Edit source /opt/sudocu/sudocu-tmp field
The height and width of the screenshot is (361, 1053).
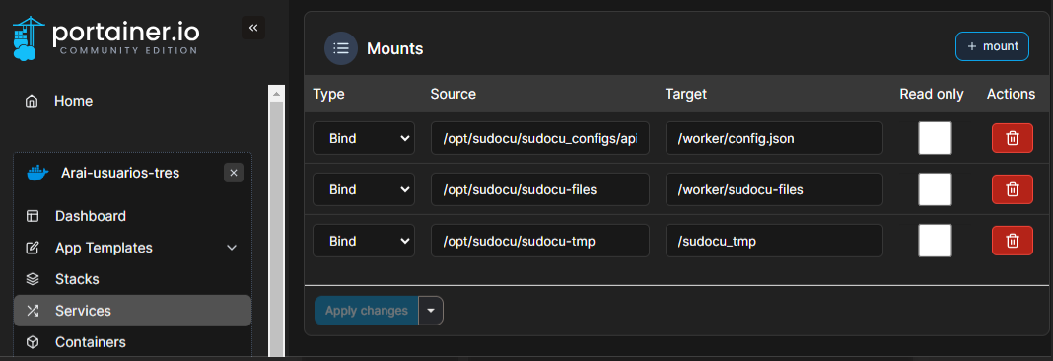pos(540,241)
